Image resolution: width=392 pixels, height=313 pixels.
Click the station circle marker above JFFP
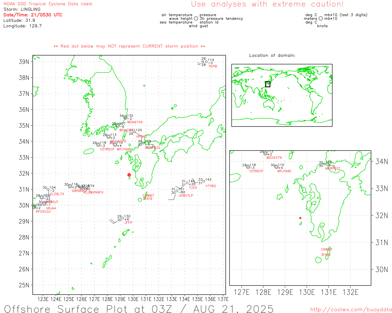pyautogui.click(x=123, y=218)
